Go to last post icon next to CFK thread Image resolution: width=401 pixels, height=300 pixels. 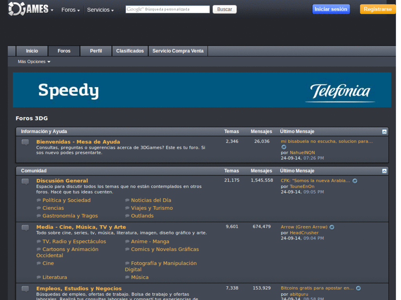pyautogui.click(x=355, y=181)
